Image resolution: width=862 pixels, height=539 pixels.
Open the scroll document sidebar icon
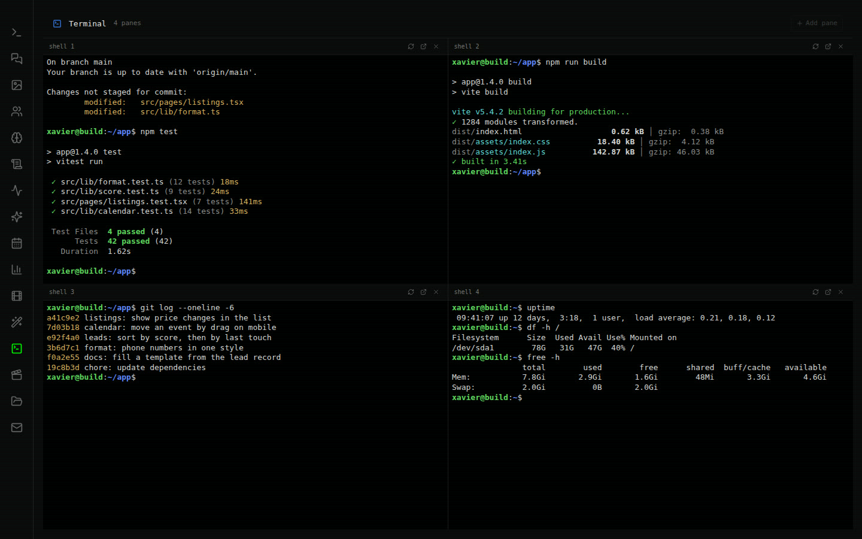(17, 164)
